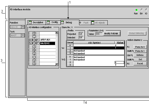The image size is (149, 107).
Task: Click the left module icon of XAL-S2002
Action: 31,44
